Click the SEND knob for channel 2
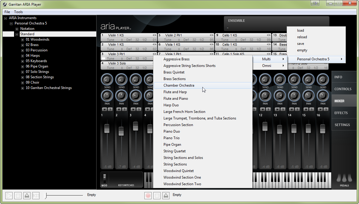The height and width of the screenshot is (204, 359). click(121, 79)
